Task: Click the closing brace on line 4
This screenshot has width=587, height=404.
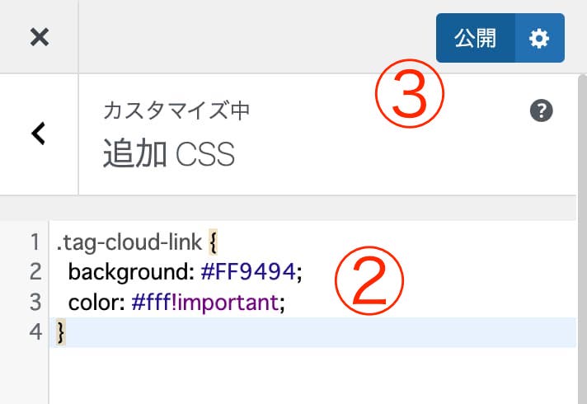Action: click(x=61, y=332)
